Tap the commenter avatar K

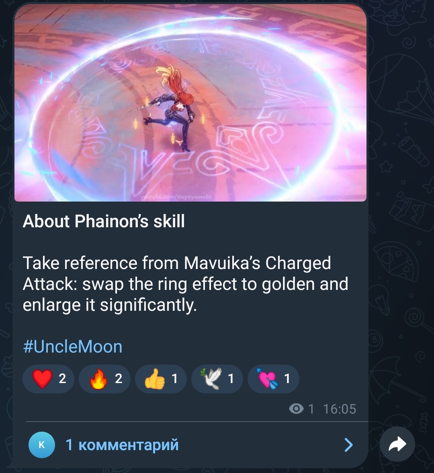click(x=42, y=444)
